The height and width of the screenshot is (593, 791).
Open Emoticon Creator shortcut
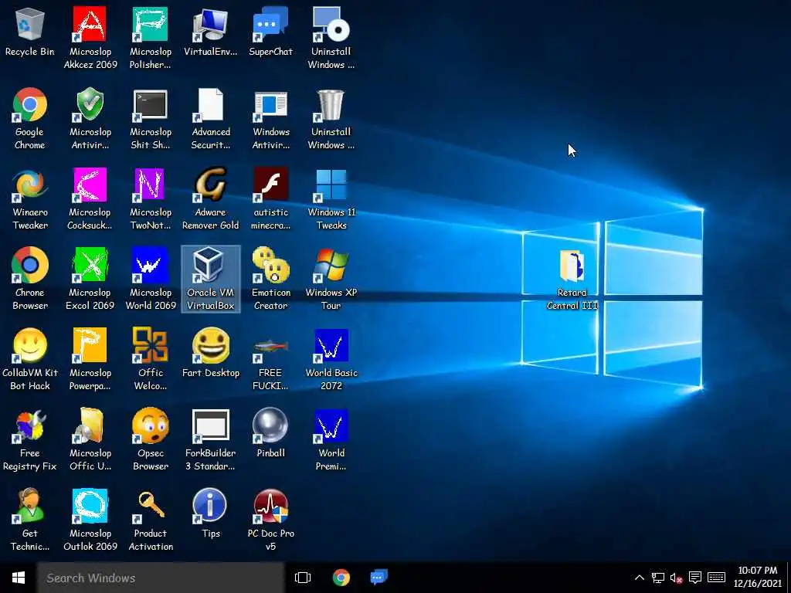pyautogui.click(x=270, y=266)
